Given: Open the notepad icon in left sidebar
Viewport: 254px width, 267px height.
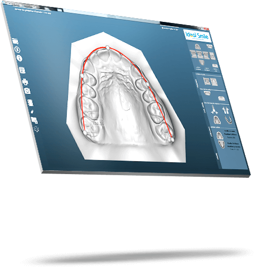Looking at the screenshot, I should (22, 70).
